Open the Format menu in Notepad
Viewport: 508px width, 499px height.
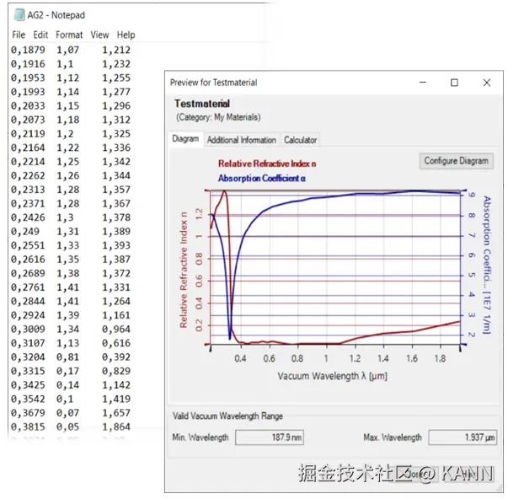tap(69, 35)
